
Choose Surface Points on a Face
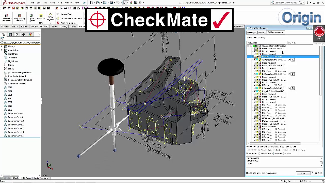click(69, 19)
